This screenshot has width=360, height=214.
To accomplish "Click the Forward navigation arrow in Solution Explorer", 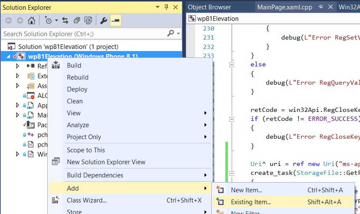I will pyautogui.click(x=20, y=21).
